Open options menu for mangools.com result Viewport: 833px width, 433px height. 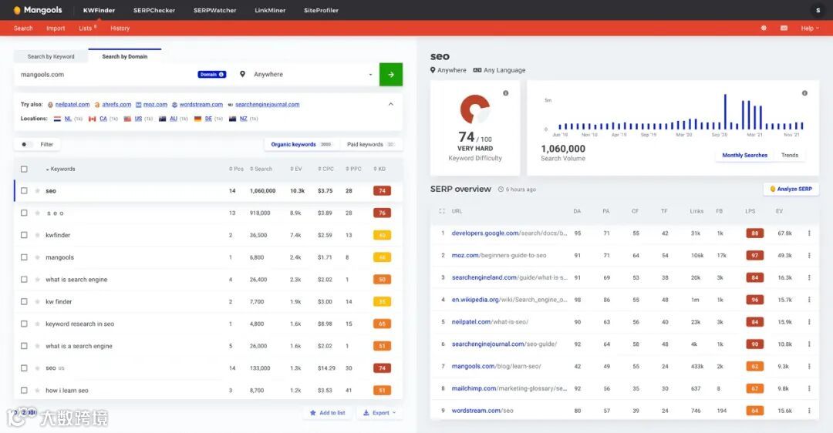[x=809, y=366]
